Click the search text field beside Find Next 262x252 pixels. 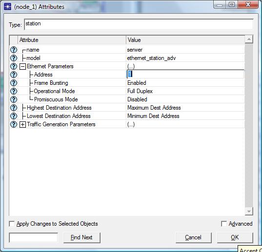pos(33,237)
